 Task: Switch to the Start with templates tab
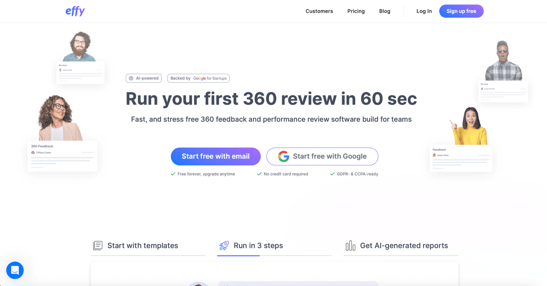click(143, 245)
